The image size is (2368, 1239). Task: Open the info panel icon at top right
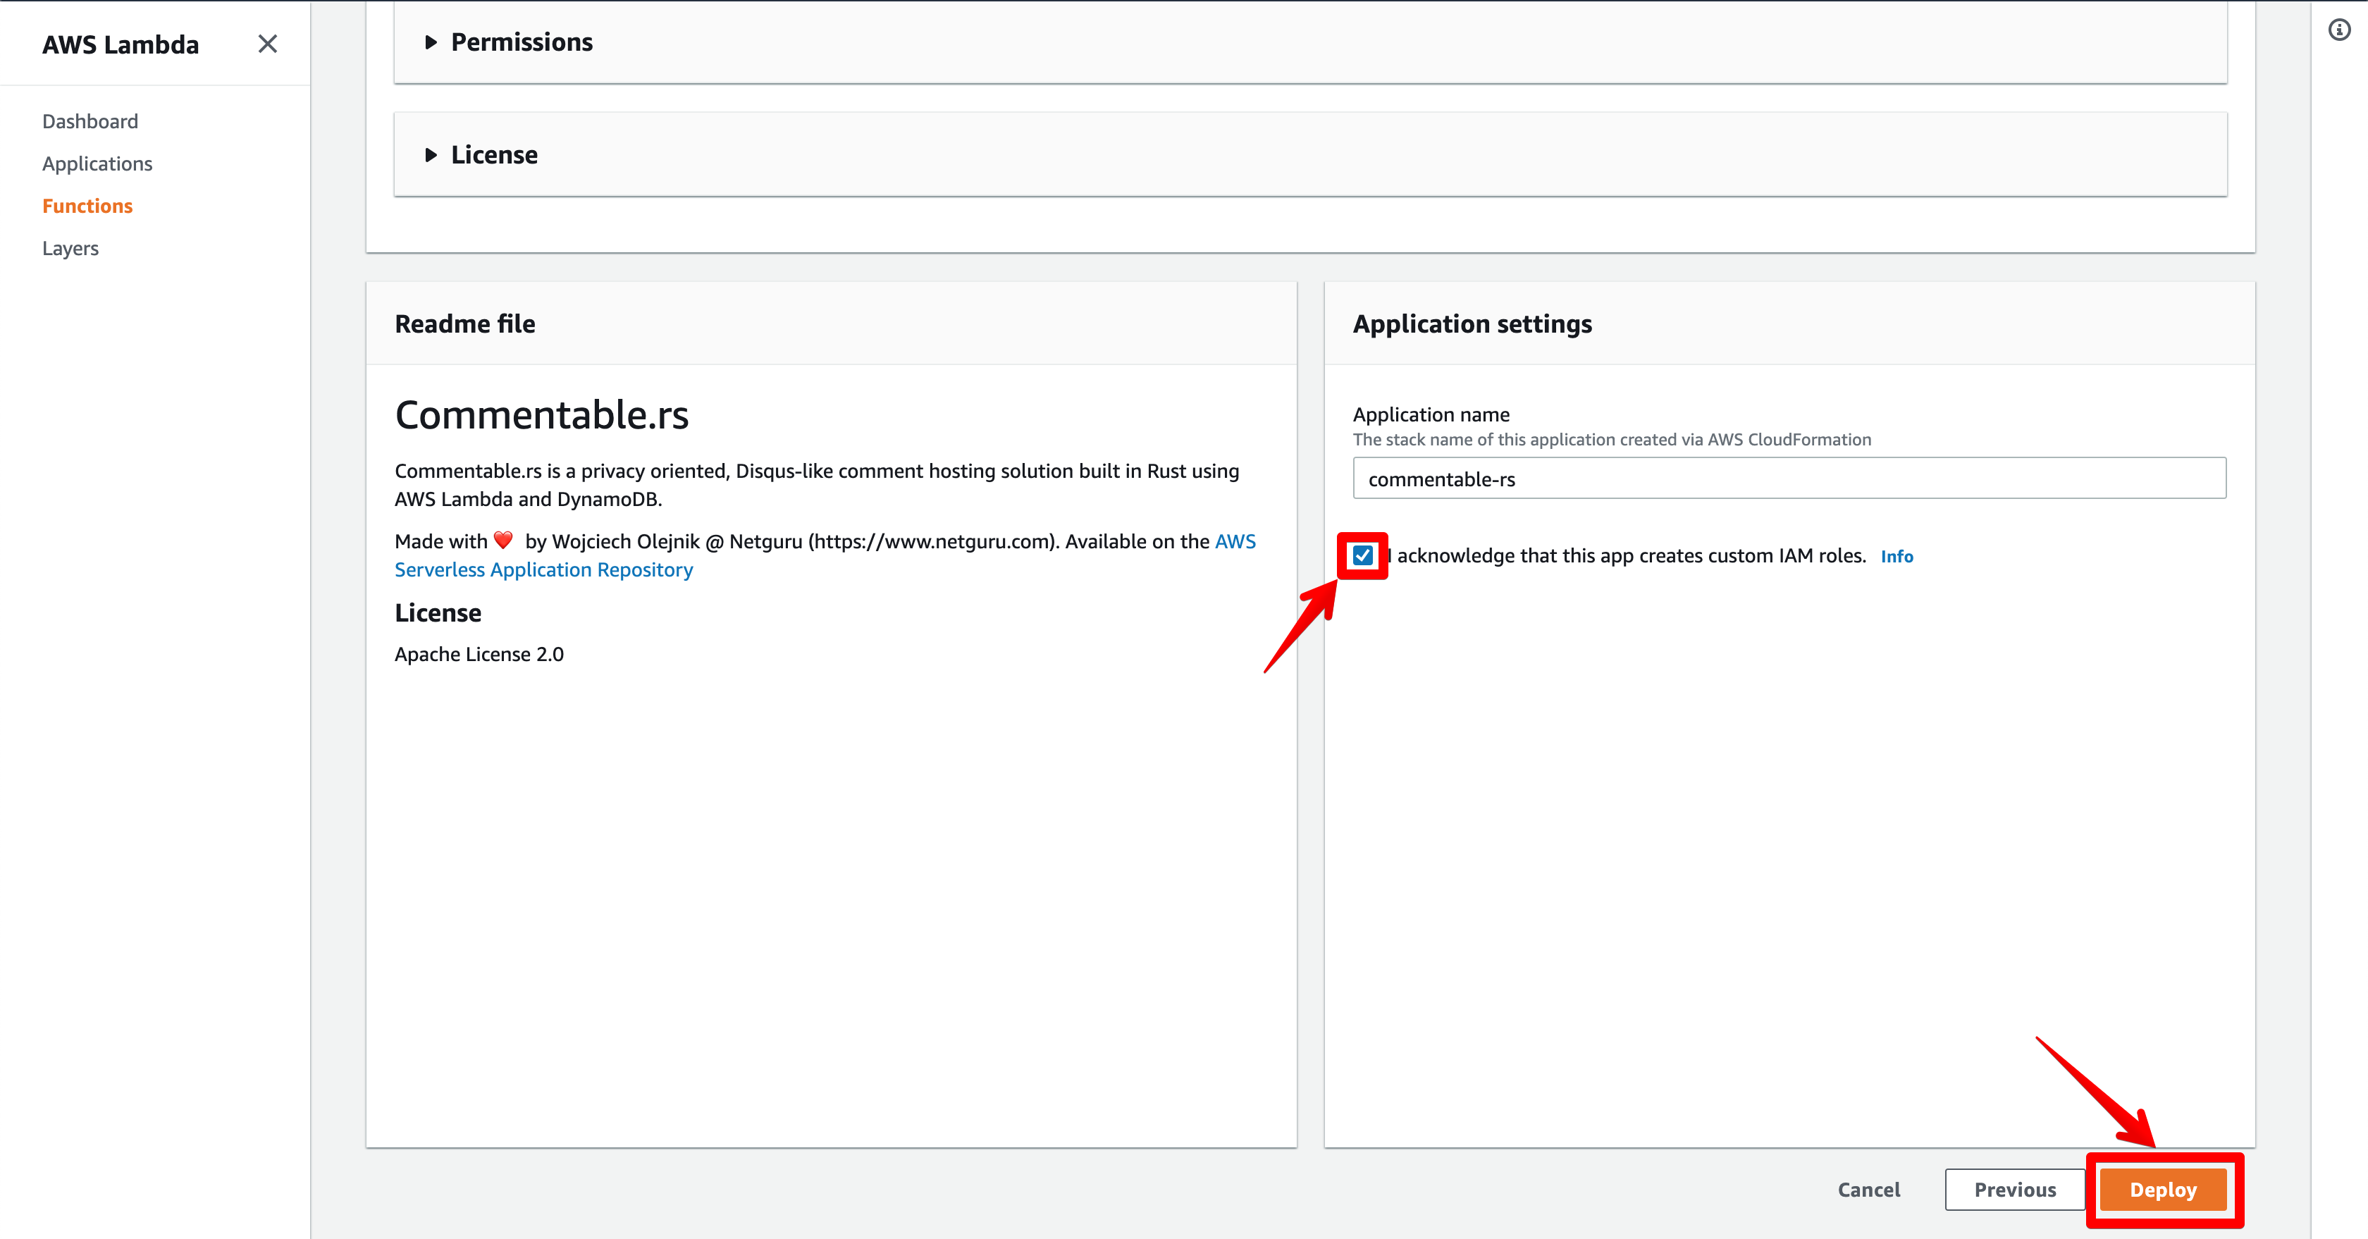point(2338,30)
